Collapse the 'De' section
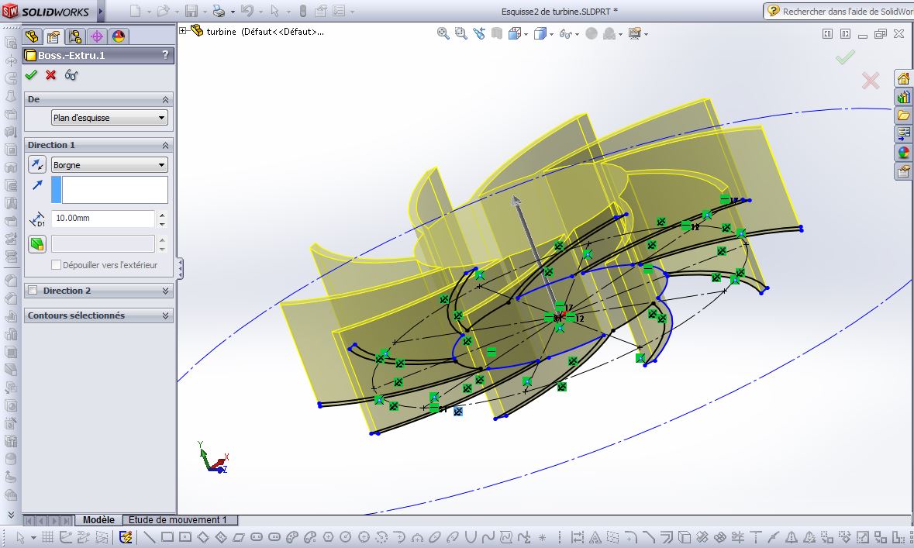Image resolution: width=914 pixels, height=548 pixels. pyautogui.click(x=166, y=99)
